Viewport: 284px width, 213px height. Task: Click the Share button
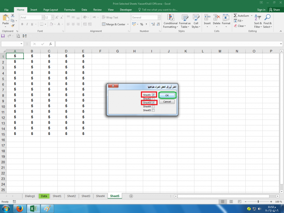pos(275,10)
